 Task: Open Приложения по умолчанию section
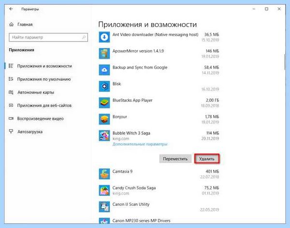tap(44, 79)
